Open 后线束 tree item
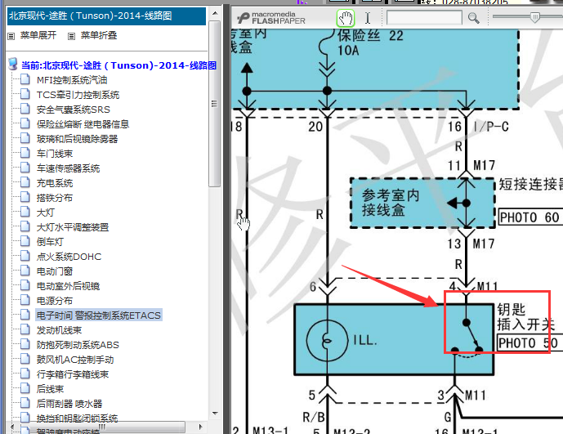Image resolution: width=563 pixels, height=434 pixels. (x=50, y=389)
